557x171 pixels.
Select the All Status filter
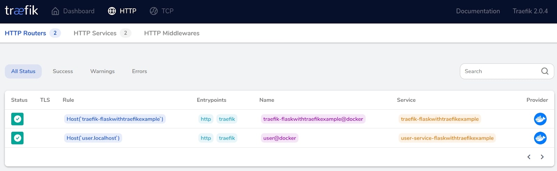click(23, 71)
